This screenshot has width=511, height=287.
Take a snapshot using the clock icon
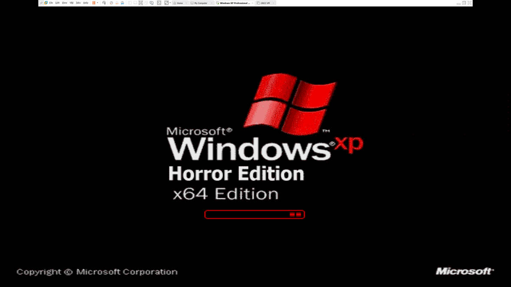click(x=111, y=3)
